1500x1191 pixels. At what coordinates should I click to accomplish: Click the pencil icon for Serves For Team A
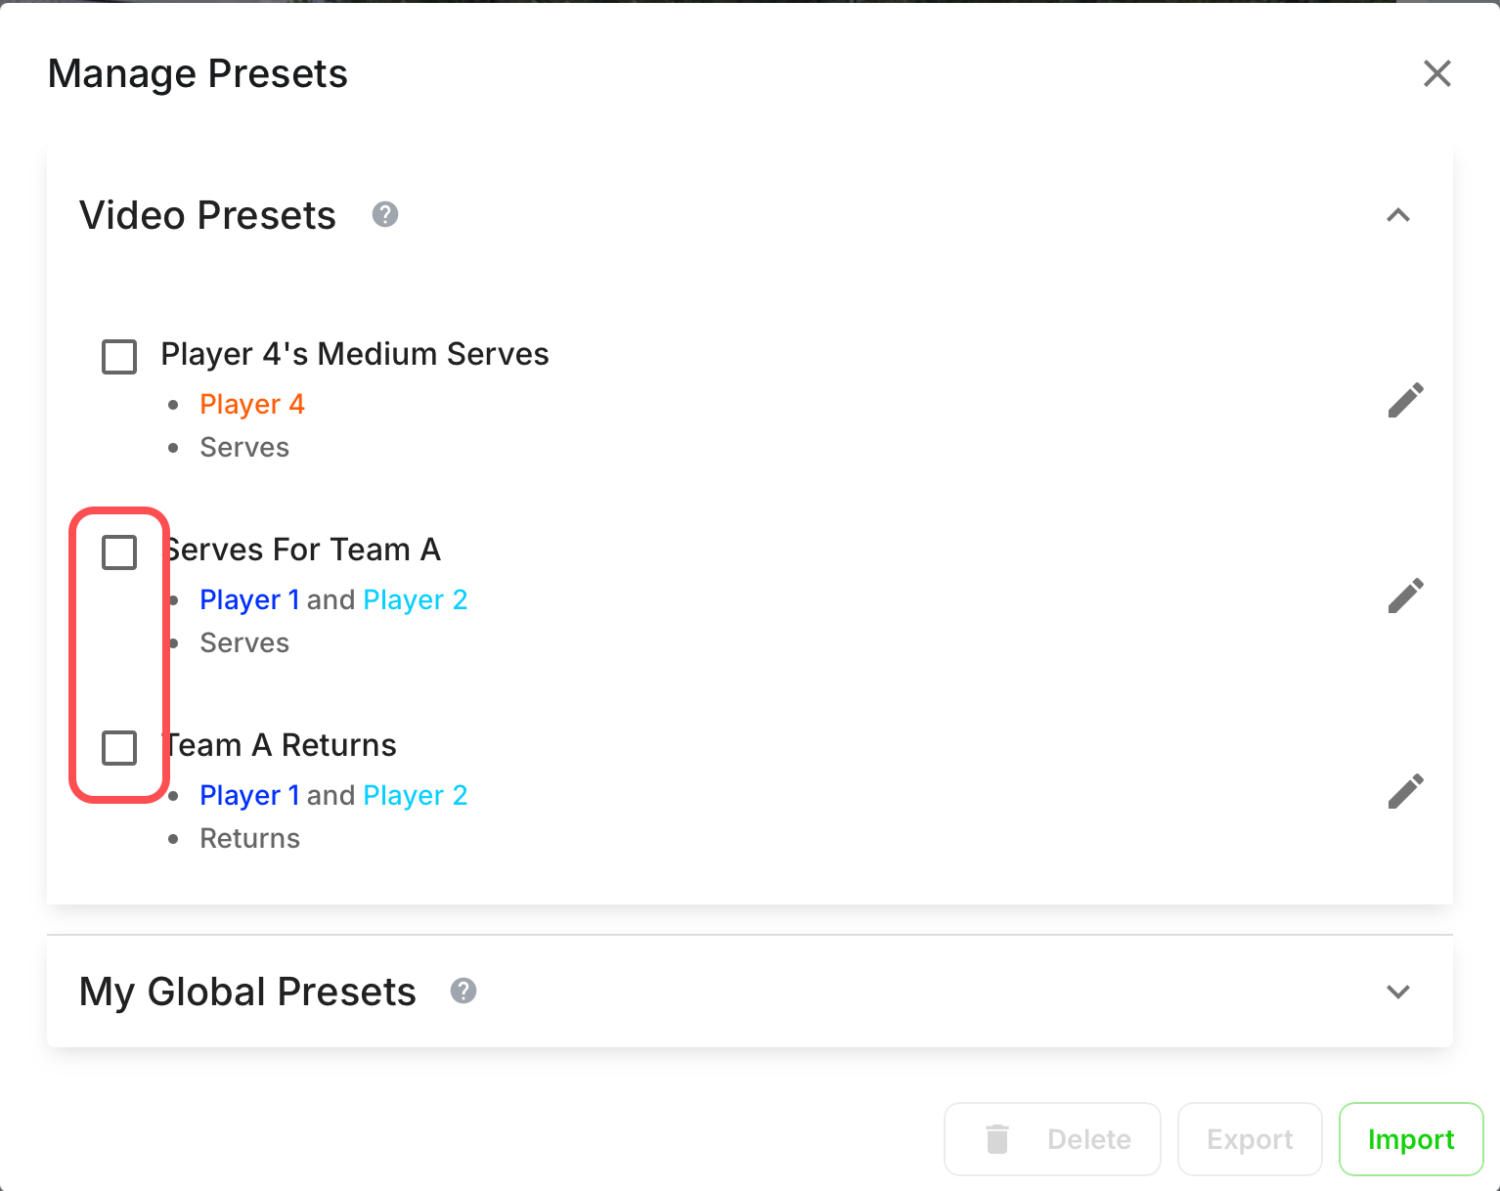[1405, 595]
